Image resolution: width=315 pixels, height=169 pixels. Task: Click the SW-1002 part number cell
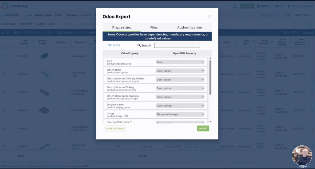coord(22,74)
